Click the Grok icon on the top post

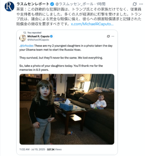(x=135, y=4)
